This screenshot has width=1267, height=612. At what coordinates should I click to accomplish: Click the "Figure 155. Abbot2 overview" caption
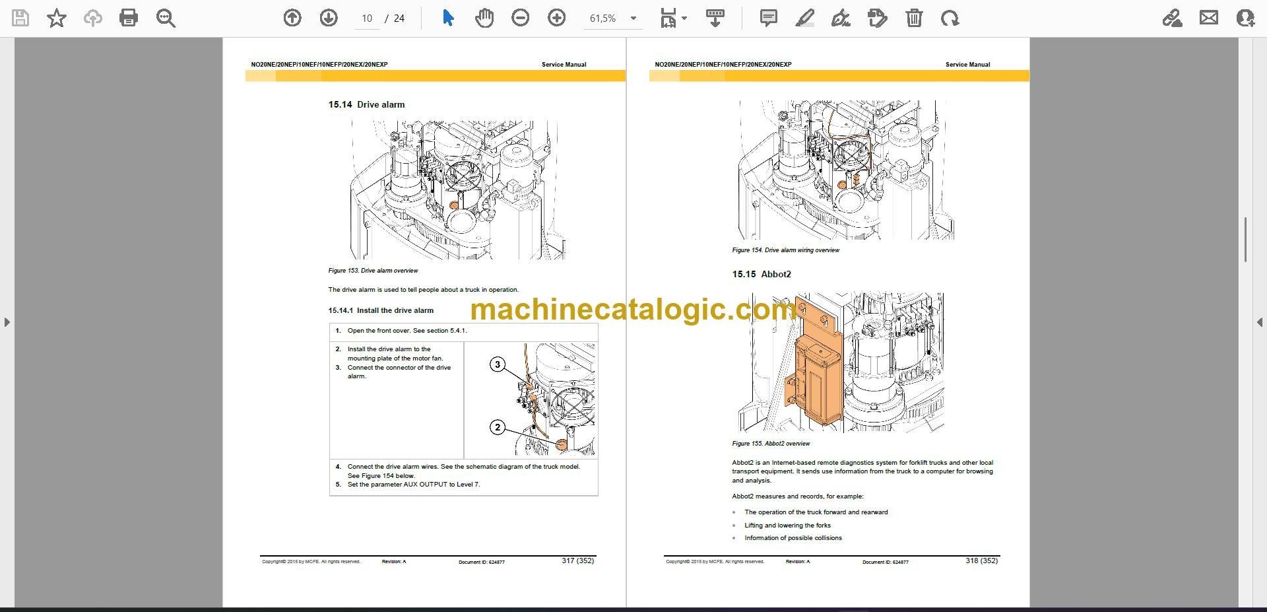[771, 444]
